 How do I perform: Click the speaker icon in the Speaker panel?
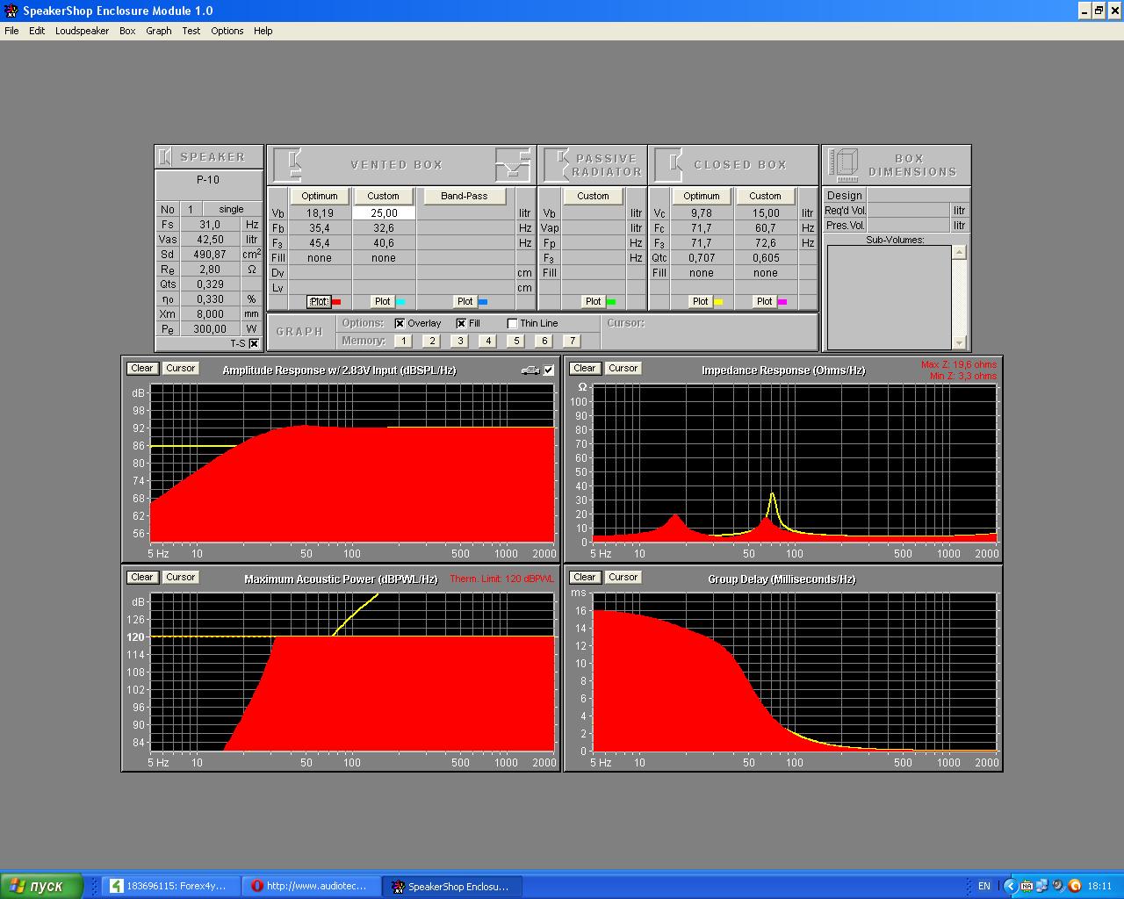point(165,157)
